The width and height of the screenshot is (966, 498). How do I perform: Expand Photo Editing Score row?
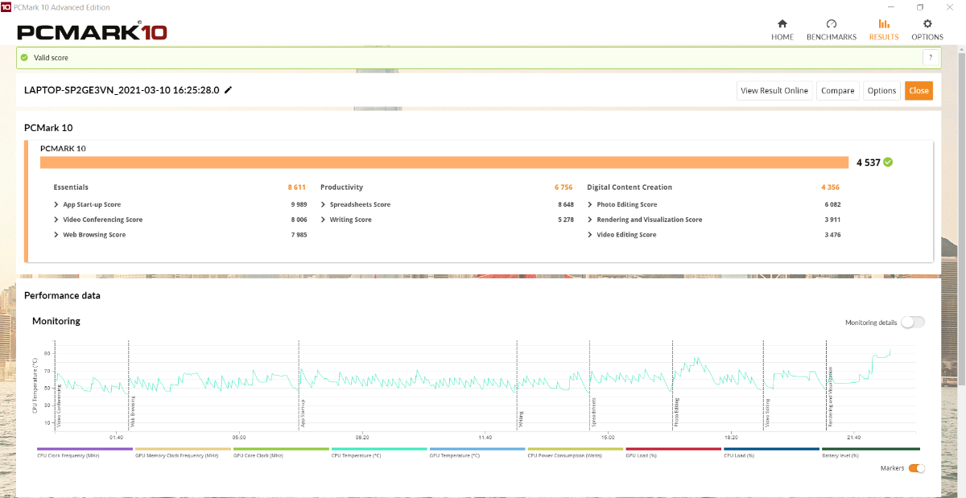click(x=590, y=204)
